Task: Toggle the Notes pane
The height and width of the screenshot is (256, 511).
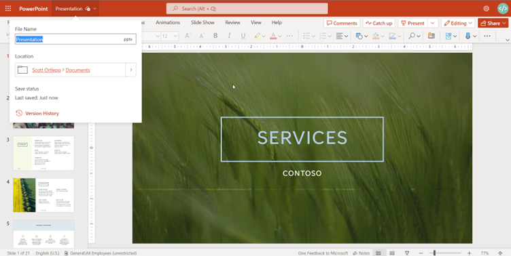Action: tap(361, 253)
